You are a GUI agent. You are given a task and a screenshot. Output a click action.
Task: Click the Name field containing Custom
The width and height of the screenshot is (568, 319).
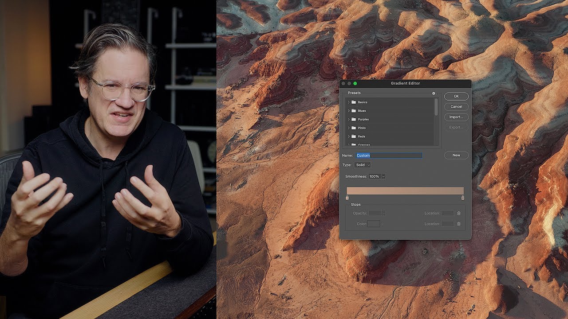[389, 156]
